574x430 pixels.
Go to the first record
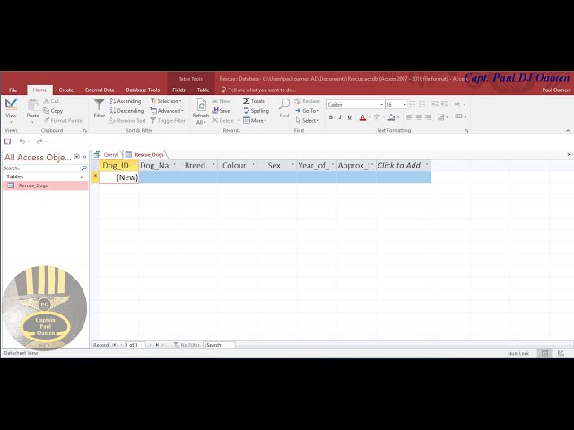tap(114, 345)
